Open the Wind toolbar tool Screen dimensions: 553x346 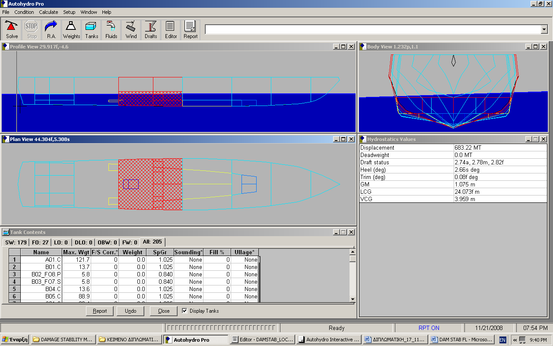pos(131,29)
